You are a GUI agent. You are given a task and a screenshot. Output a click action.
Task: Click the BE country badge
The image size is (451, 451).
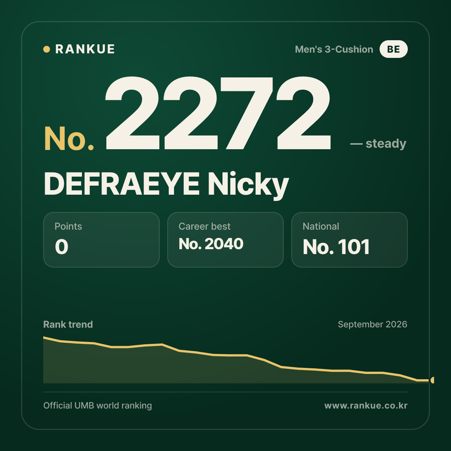[393, 49]
